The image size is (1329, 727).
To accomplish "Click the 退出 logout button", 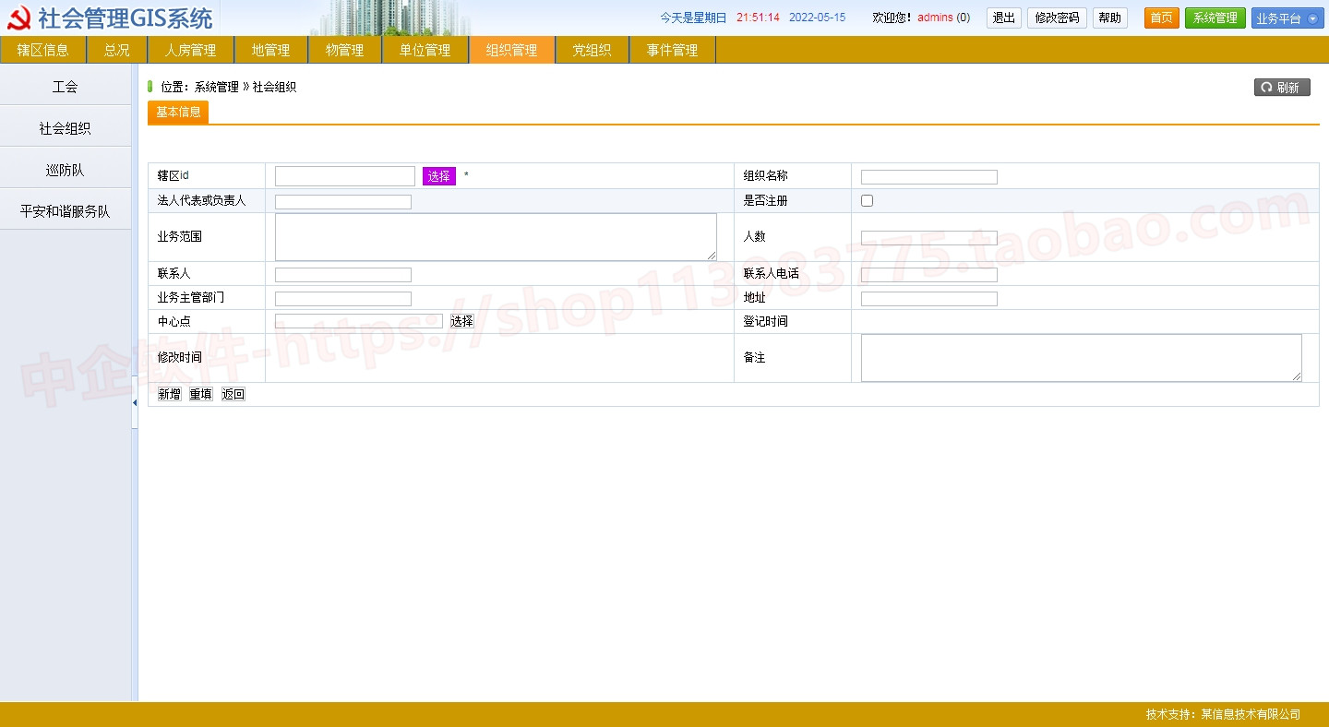I will [1004, 18].
